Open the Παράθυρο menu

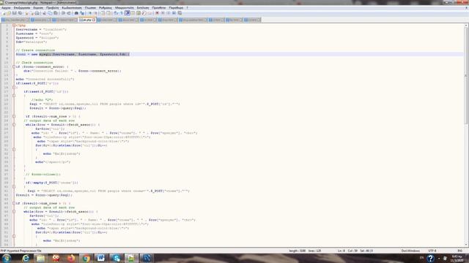tap(176, 8)
